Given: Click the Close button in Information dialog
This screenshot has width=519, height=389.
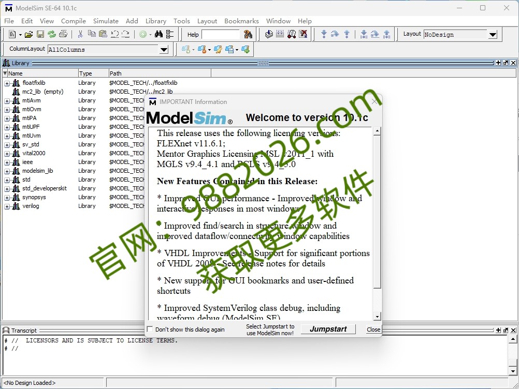Looking at the screenshot, I should tap(373, 330).
